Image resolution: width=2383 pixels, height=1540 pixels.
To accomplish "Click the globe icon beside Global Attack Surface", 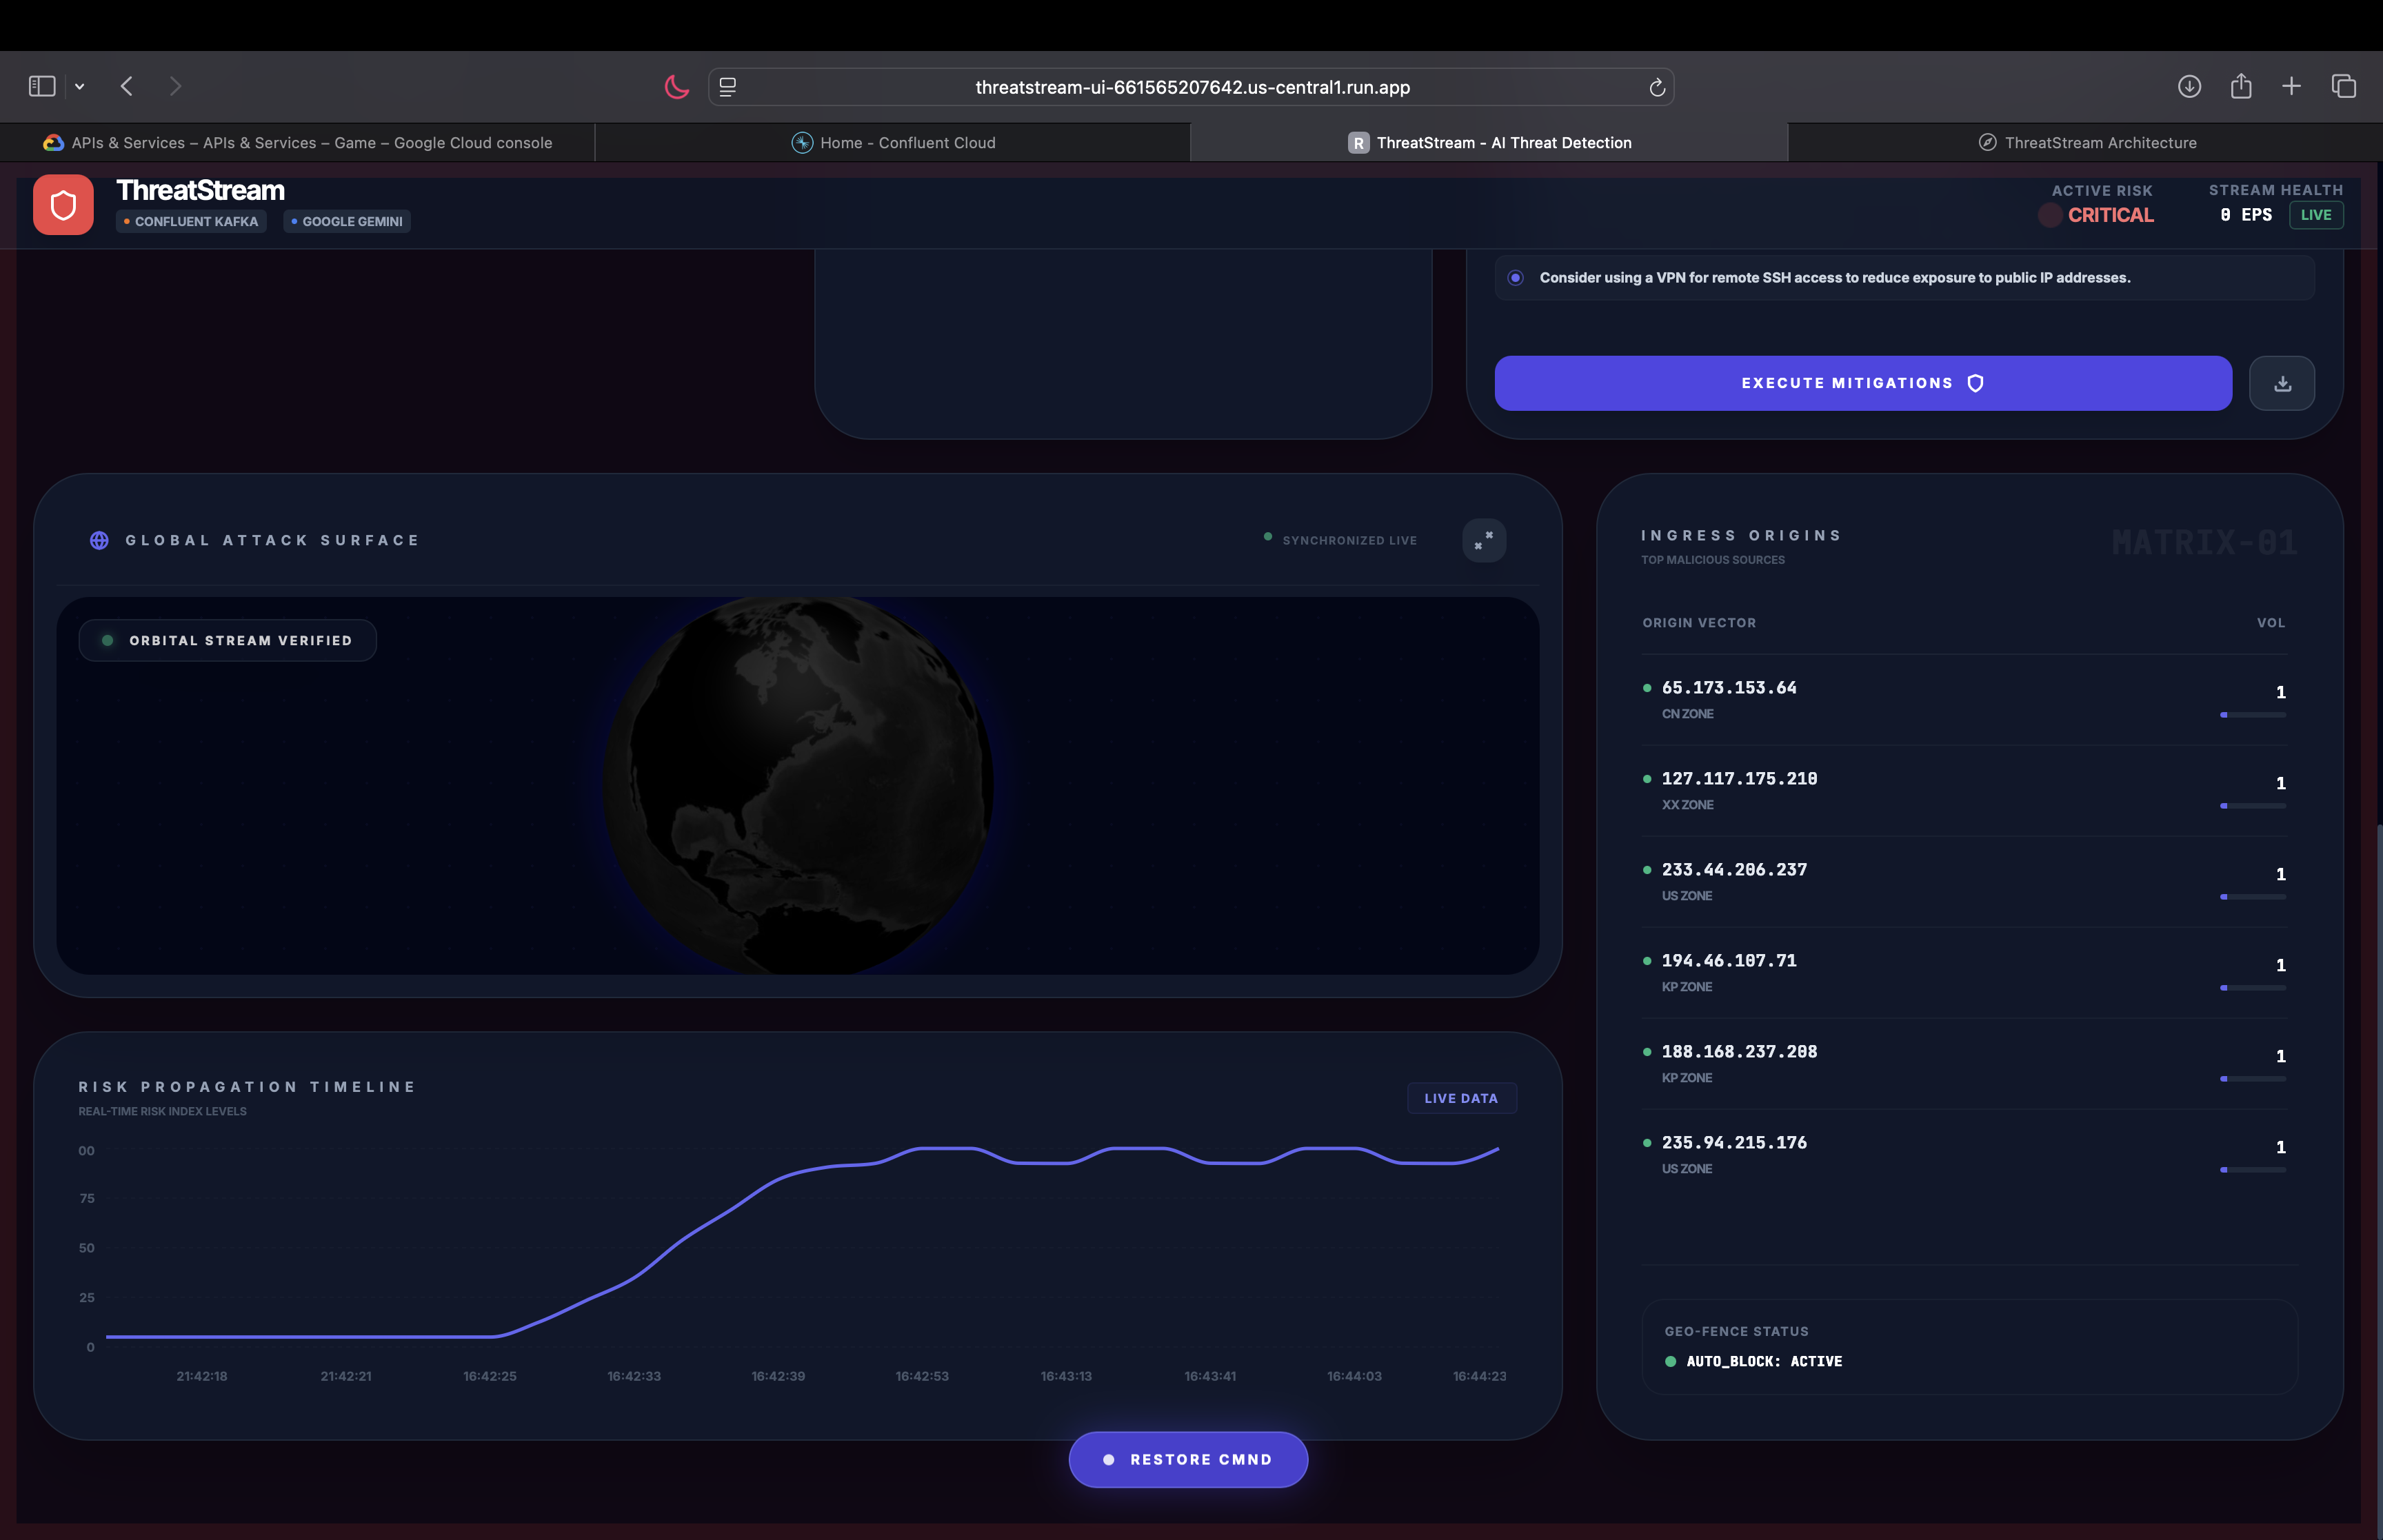I will click(99, 540).
